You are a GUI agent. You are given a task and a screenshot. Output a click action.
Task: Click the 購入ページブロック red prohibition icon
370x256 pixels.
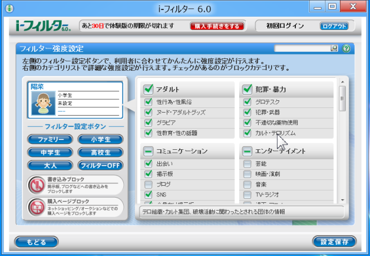(x=37, y=207)
